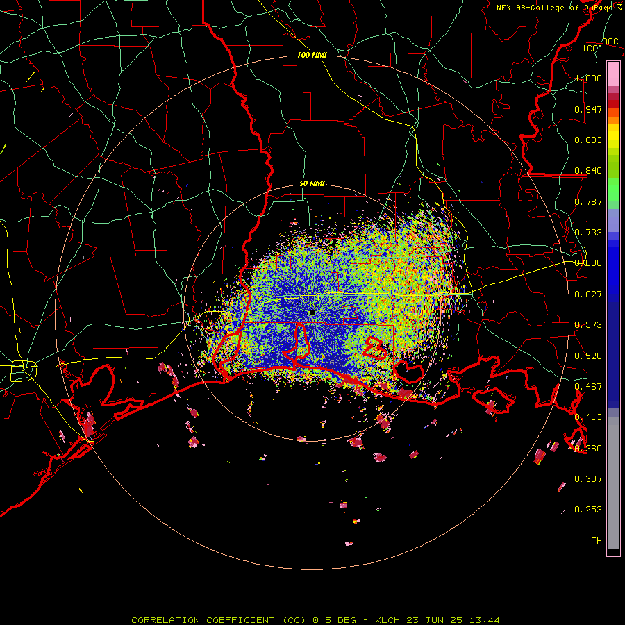Screen dimensions: 625x625
Task: Click the 0.893 legend value
Action: click(x=588, y=140)
